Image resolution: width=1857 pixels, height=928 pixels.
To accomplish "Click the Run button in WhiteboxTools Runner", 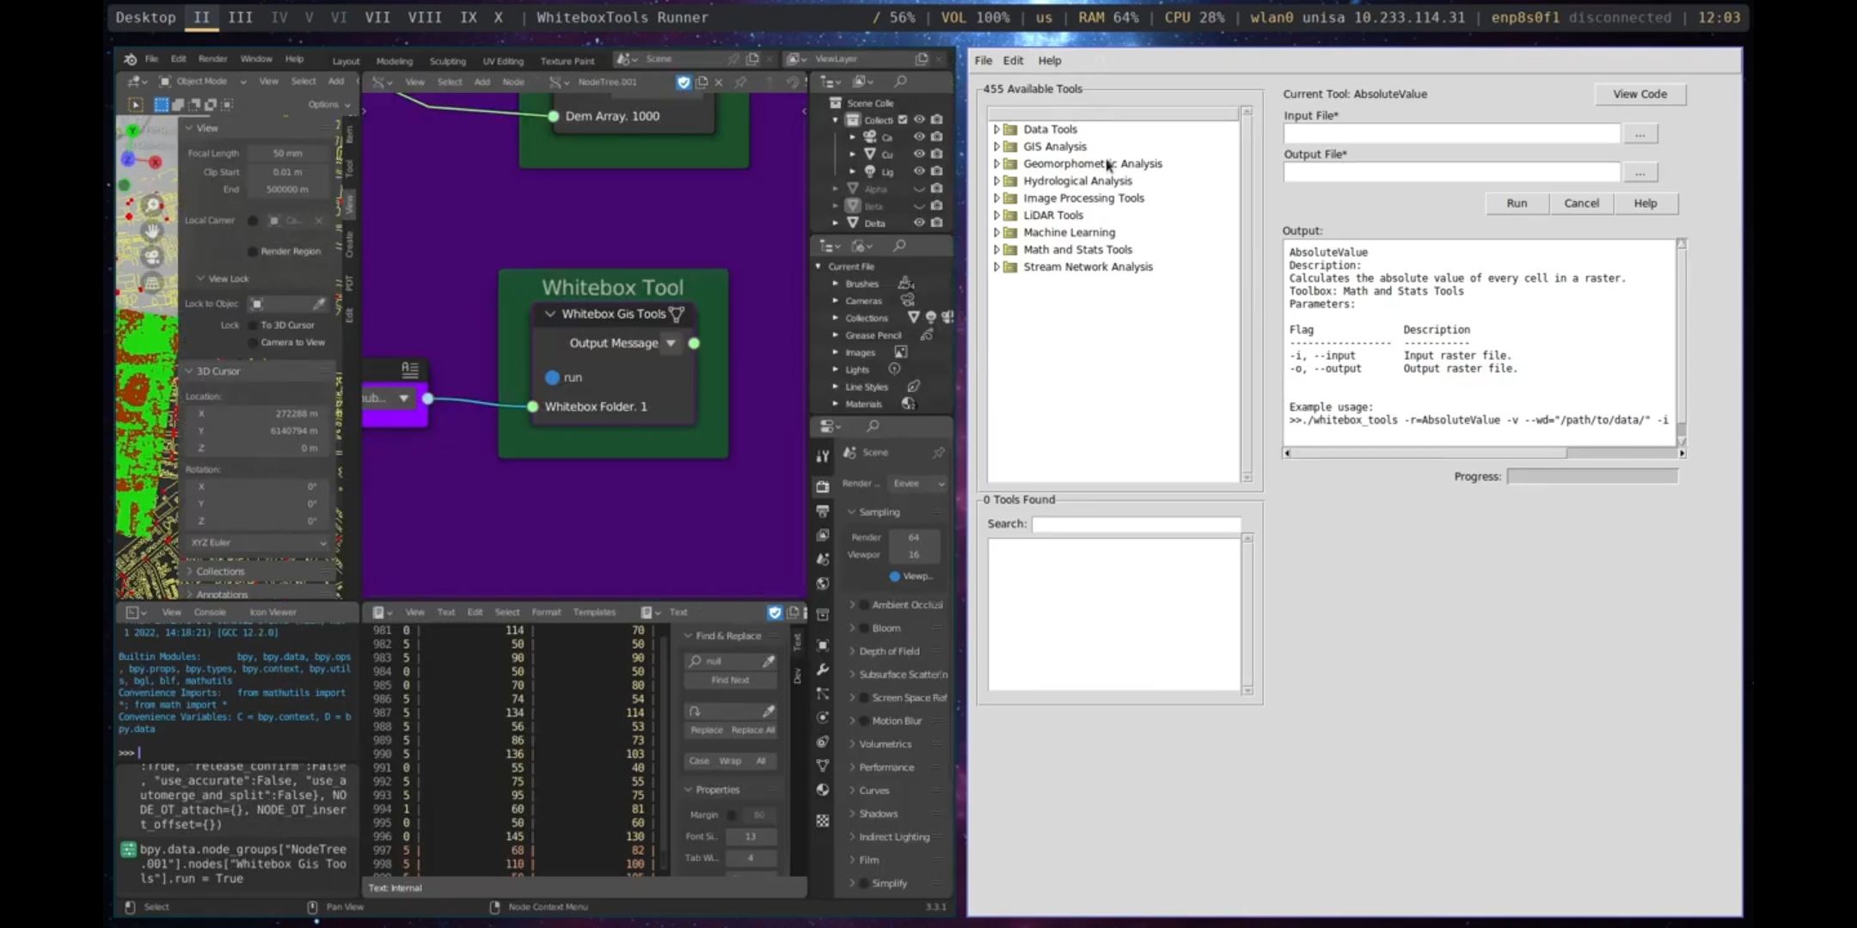I will click(1517, 204).
